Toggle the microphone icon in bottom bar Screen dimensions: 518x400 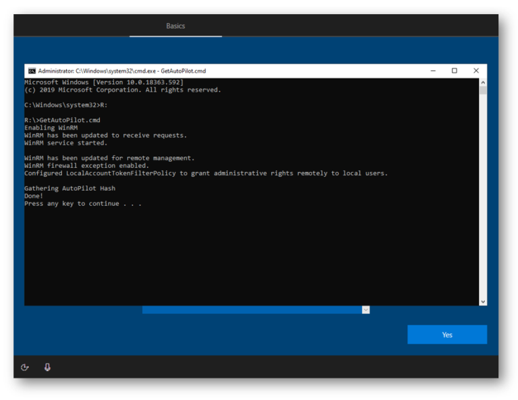click(48, 367)
